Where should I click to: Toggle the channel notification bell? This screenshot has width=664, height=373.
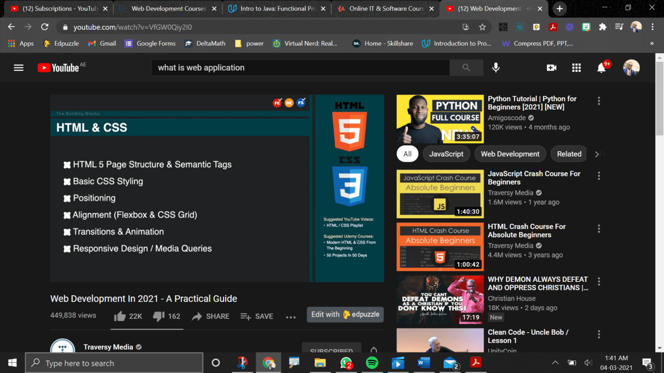click(x=373, y=350)
